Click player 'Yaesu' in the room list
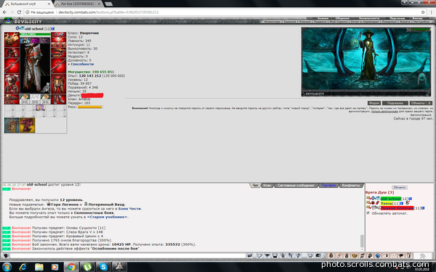This screenshot has width=436, height=272. (387, 203)
